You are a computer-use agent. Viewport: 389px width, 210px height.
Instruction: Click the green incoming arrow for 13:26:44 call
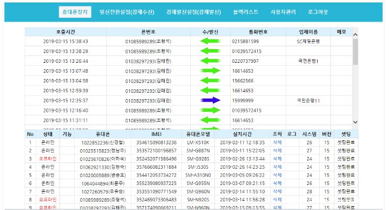click(210, 61)
